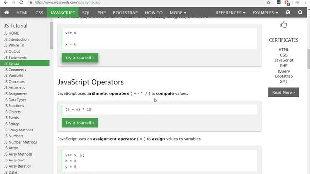Bookmark the page with the star icon
This screenshot has width=310, height=174.
point(268,2)
